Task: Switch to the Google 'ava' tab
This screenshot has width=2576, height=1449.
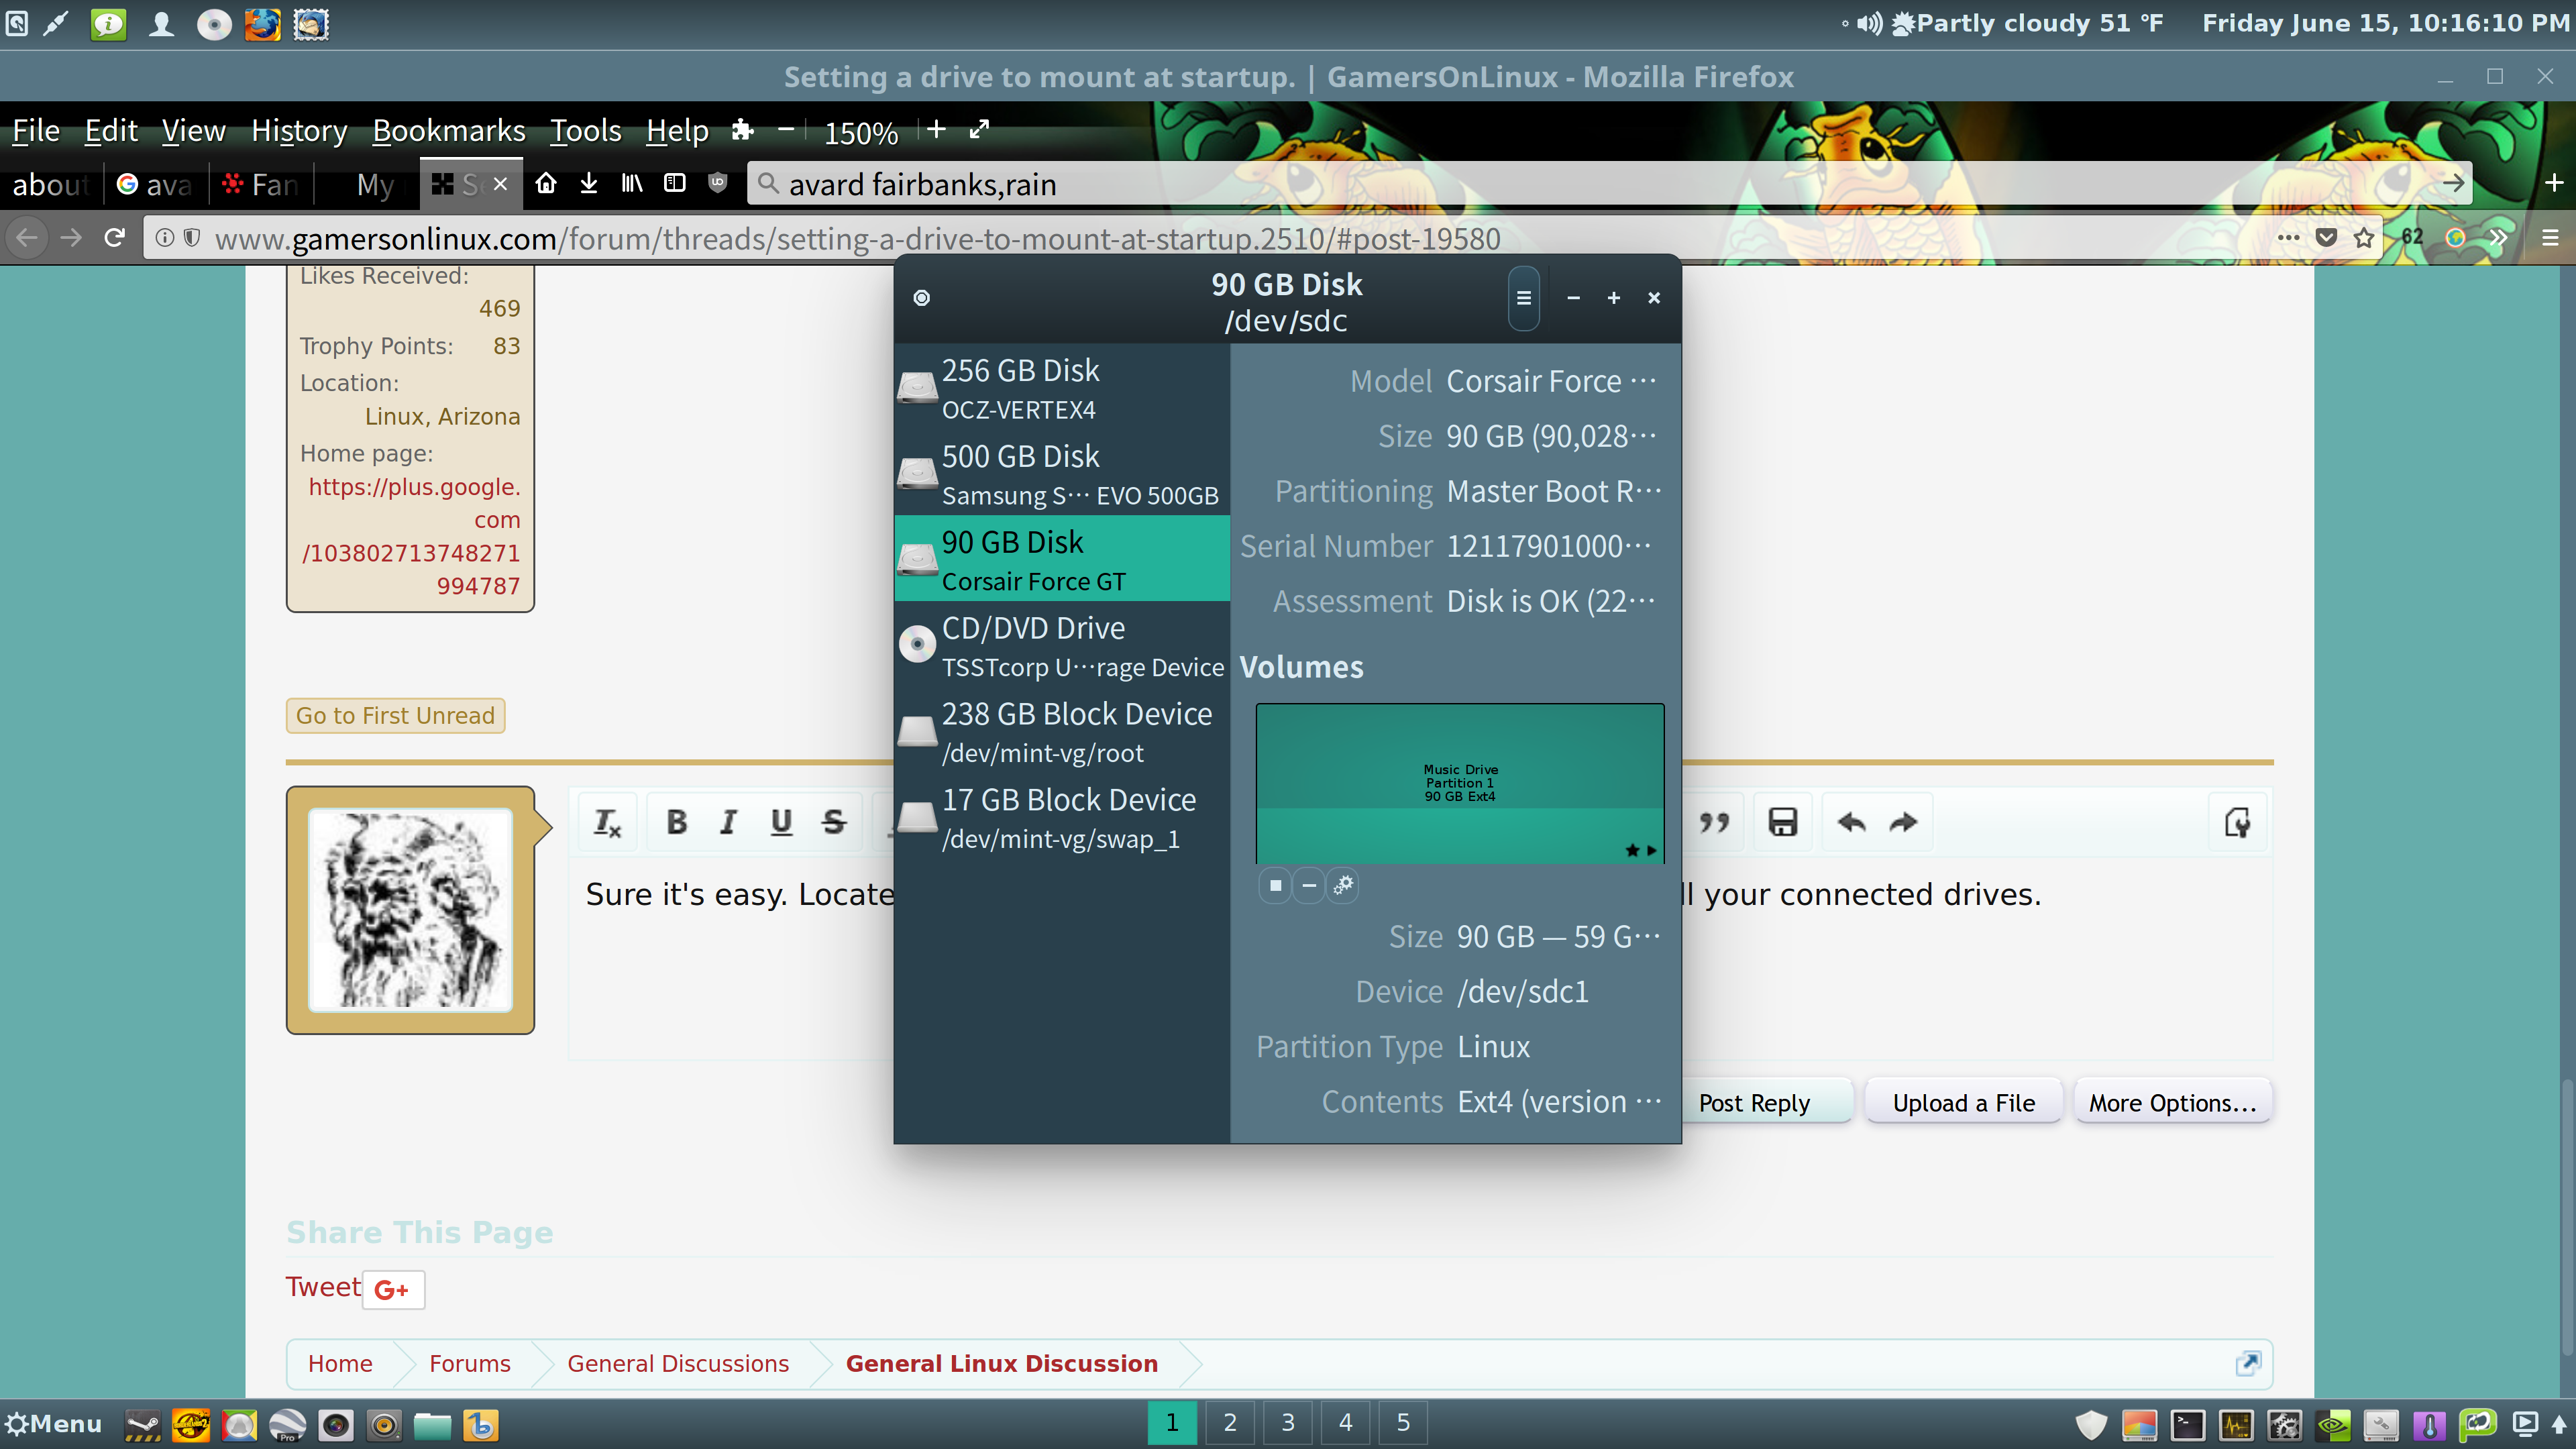Action: pos(155,184)
